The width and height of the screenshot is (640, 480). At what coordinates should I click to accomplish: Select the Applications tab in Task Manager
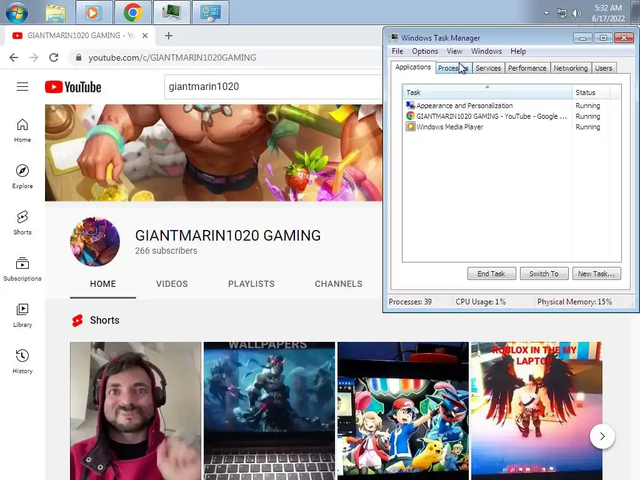pyautogui.click(x=412, y=67)
